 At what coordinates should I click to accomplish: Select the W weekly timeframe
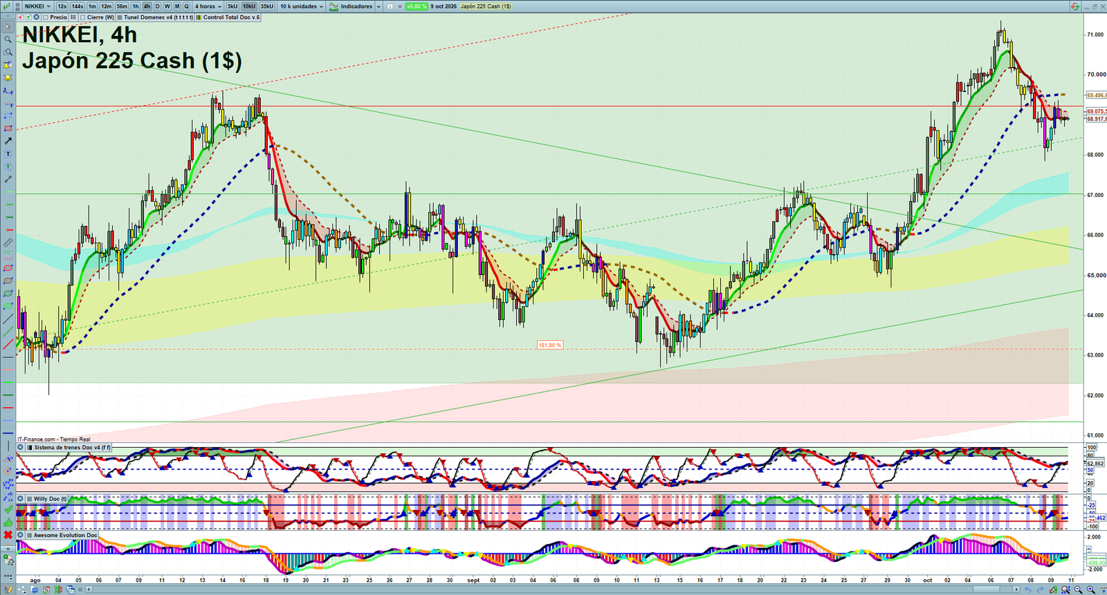167,6
